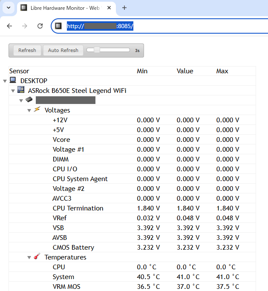Image resolution: width=268 pixels, height=291 pixels.
Task: Click CPU Termination max 1.840 V
Action: (228, 208)
